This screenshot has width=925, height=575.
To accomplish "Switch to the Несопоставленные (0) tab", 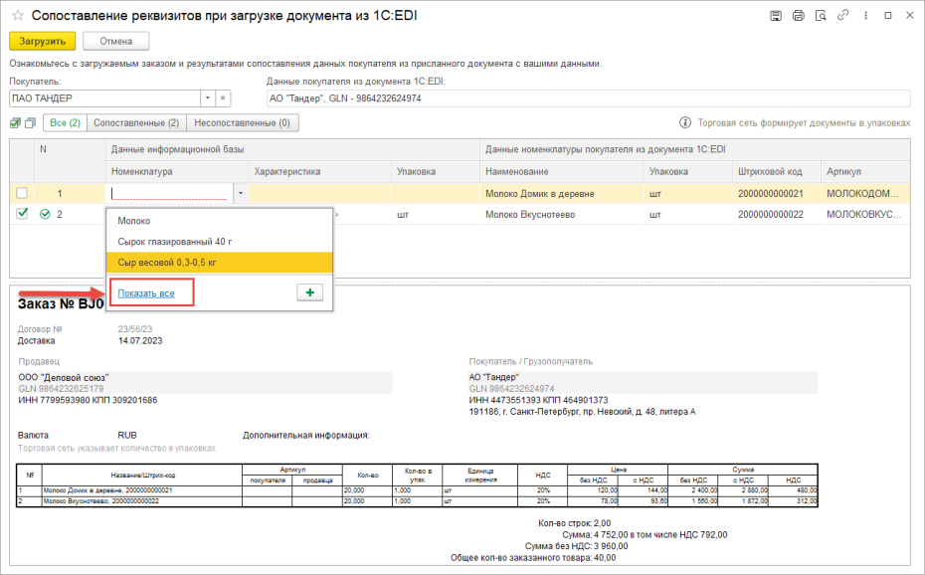I will coord(243,122).
